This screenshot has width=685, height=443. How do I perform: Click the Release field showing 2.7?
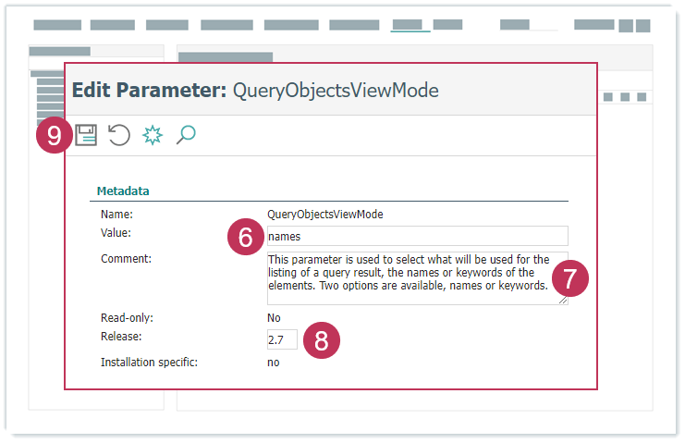282,339
